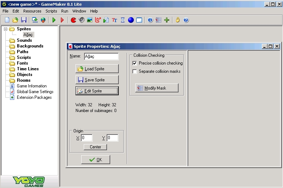The width and height of the screenshot is (283, 188).
Task: Click the Origin X value field
Action: [87, 138]
